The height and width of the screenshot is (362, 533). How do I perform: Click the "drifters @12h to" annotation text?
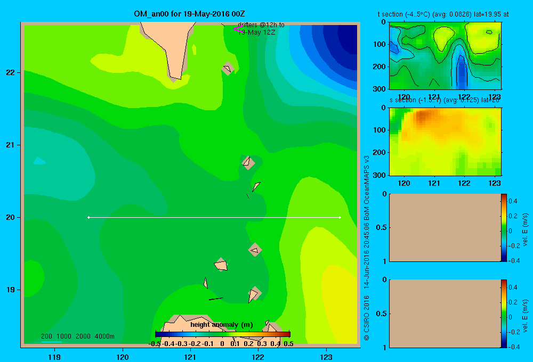coord(261,25)
